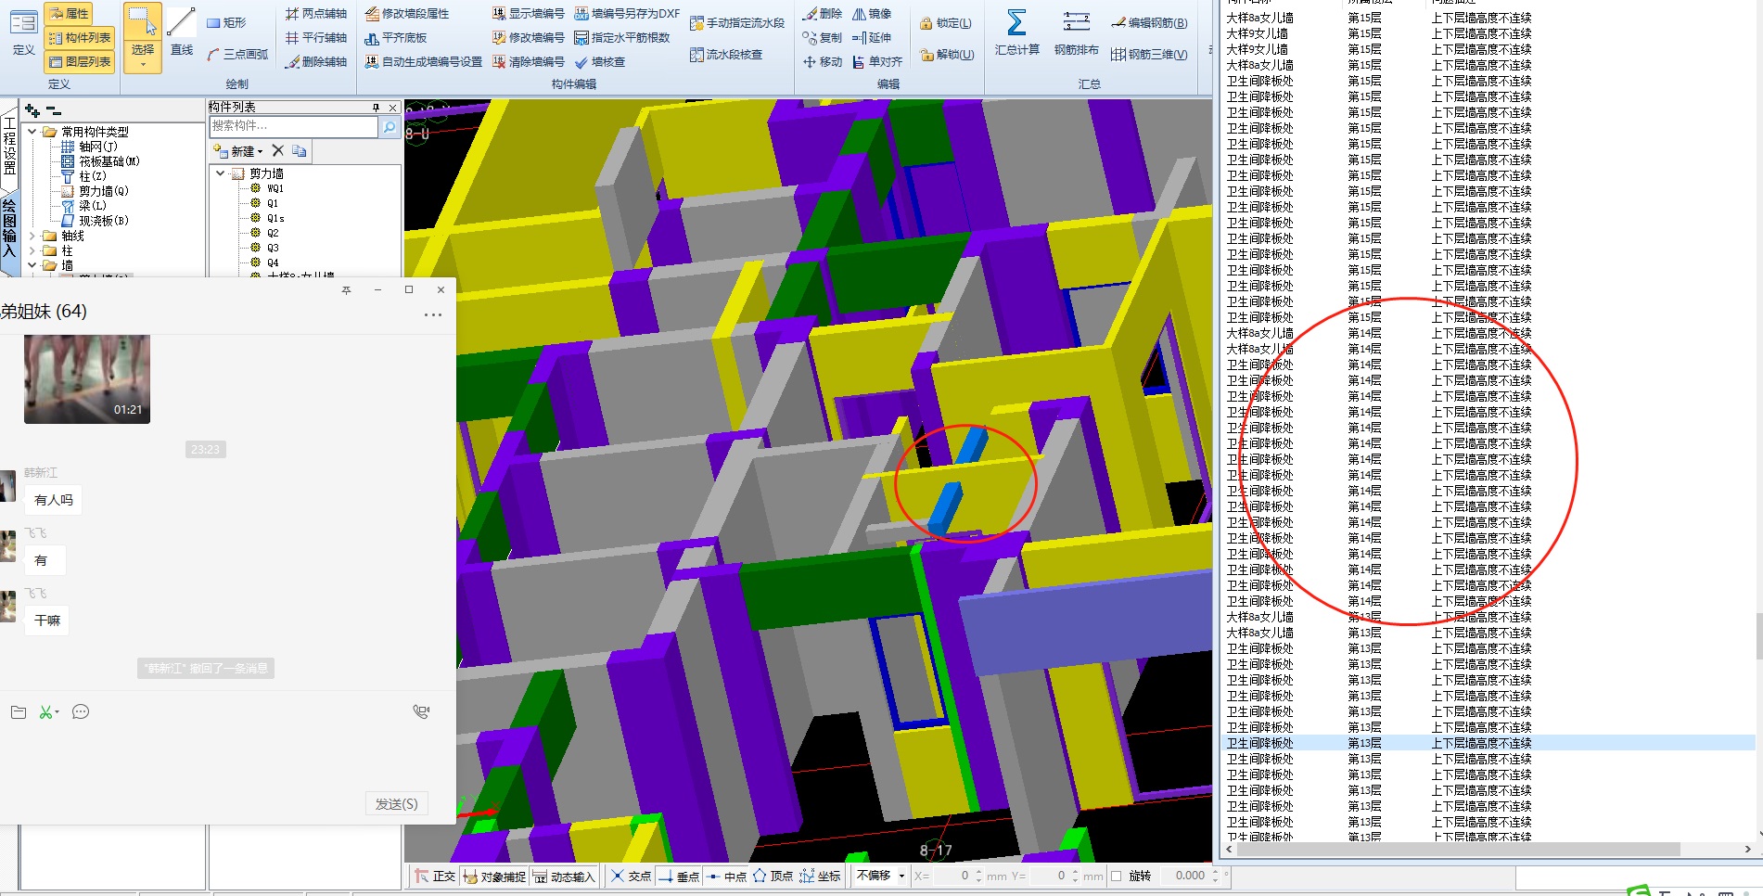Screen dimensions: 1763x896
Task: Click the 解锁(U) unlock button
Action: pos(947,54)
